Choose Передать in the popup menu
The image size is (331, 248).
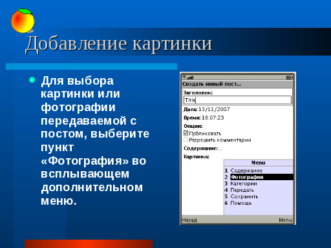(x=259, y=190)
